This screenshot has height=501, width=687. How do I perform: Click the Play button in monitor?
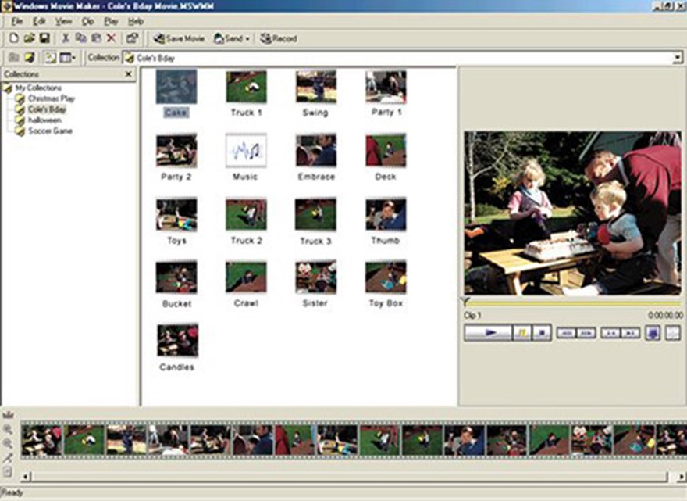[x=488, y=333]
